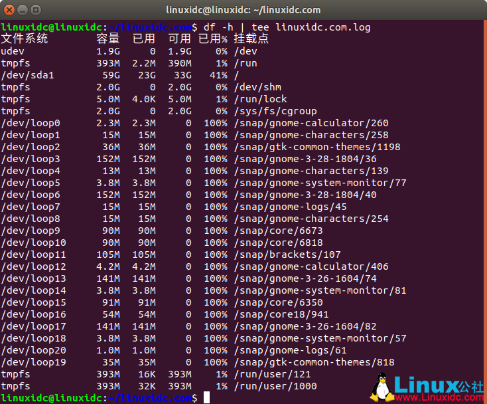The image size is (487, 404).
Task: Click /snap/gnome-logs/61 path
Action: click(291, 350)
